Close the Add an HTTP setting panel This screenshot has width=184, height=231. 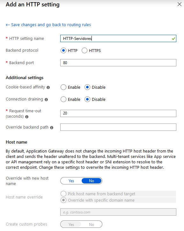point(180,4)
